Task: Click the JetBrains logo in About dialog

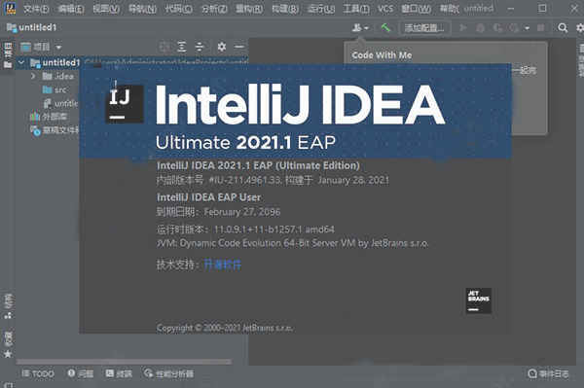Action: click(478, 300)
